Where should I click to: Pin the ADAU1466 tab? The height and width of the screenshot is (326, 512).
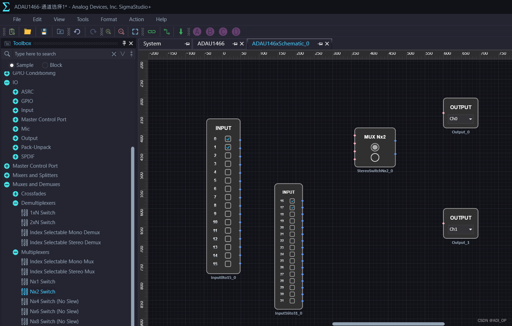[235, 44]
